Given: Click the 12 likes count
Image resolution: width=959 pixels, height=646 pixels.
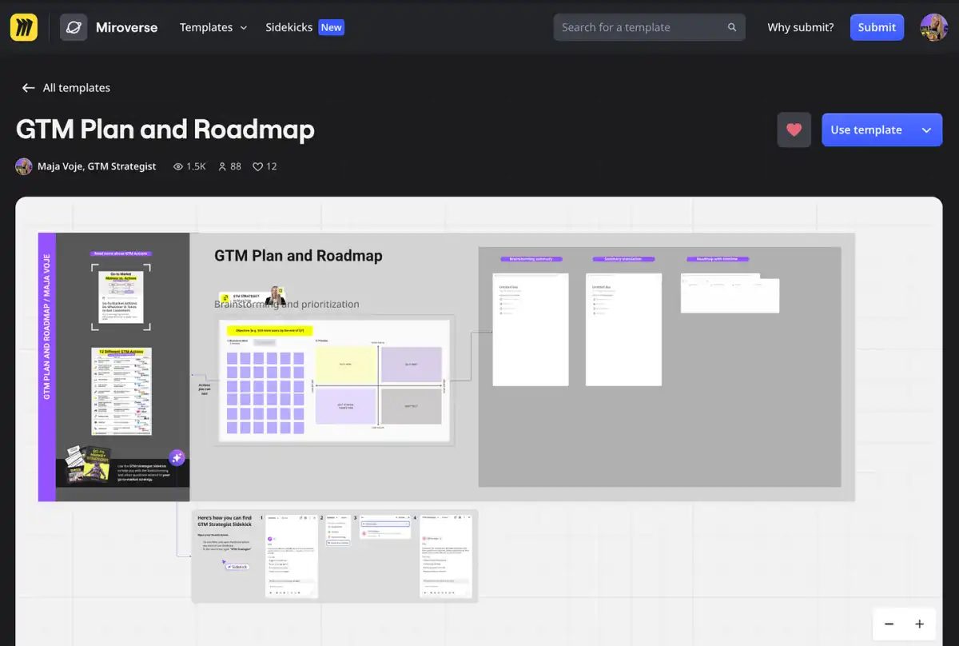Looking at the screenshot, I should 272,166.
